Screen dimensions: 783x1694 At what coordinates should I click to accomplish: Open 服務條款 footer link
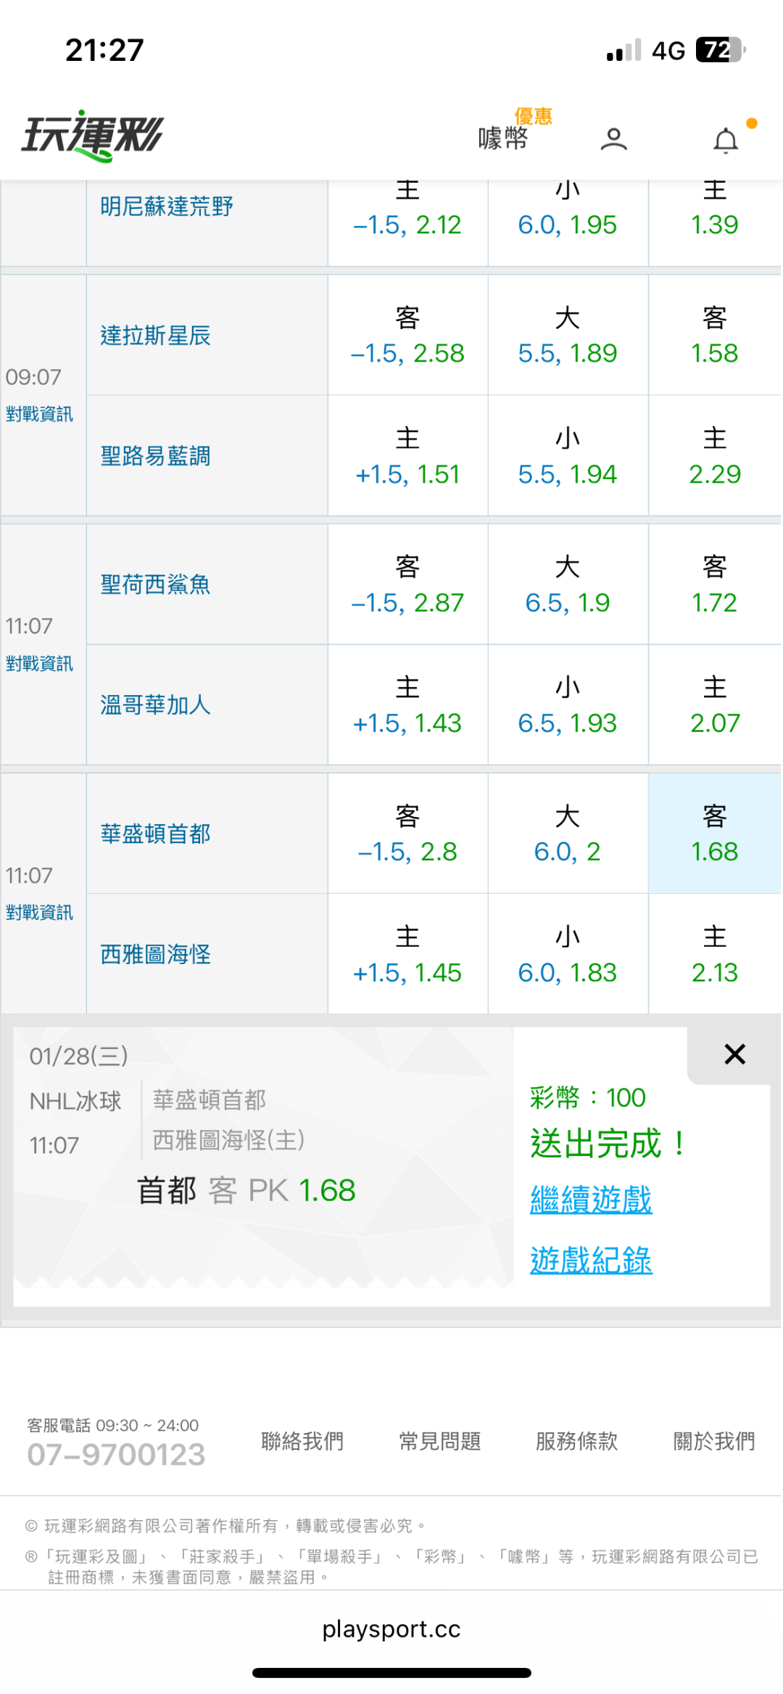(577, 1441)
